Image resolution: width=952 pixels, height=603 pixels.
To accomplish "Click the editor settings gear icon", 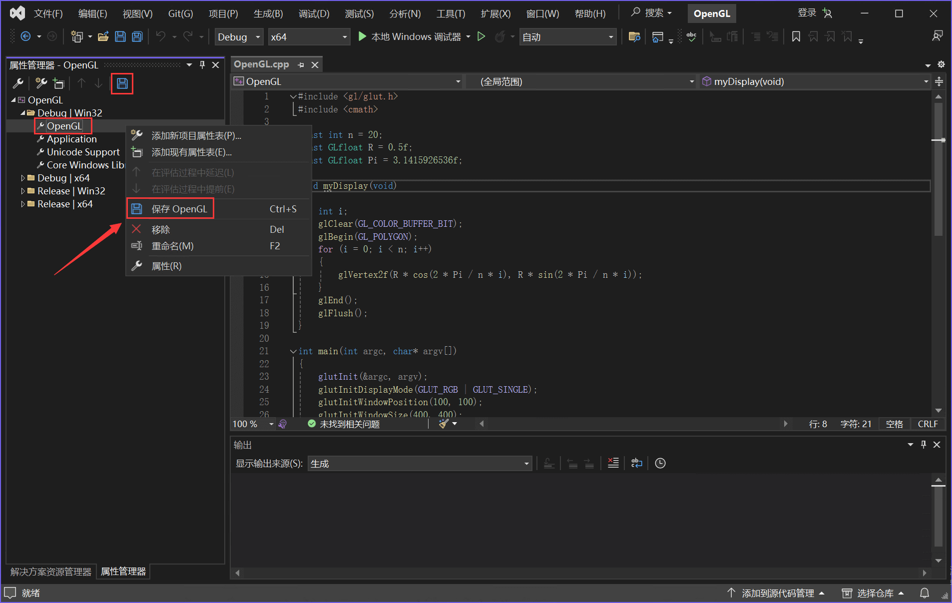I will (941, 64).
